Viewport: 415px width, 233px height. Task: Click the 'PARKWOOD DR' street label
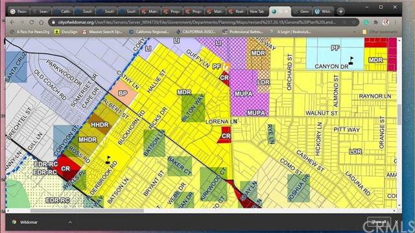64,72
